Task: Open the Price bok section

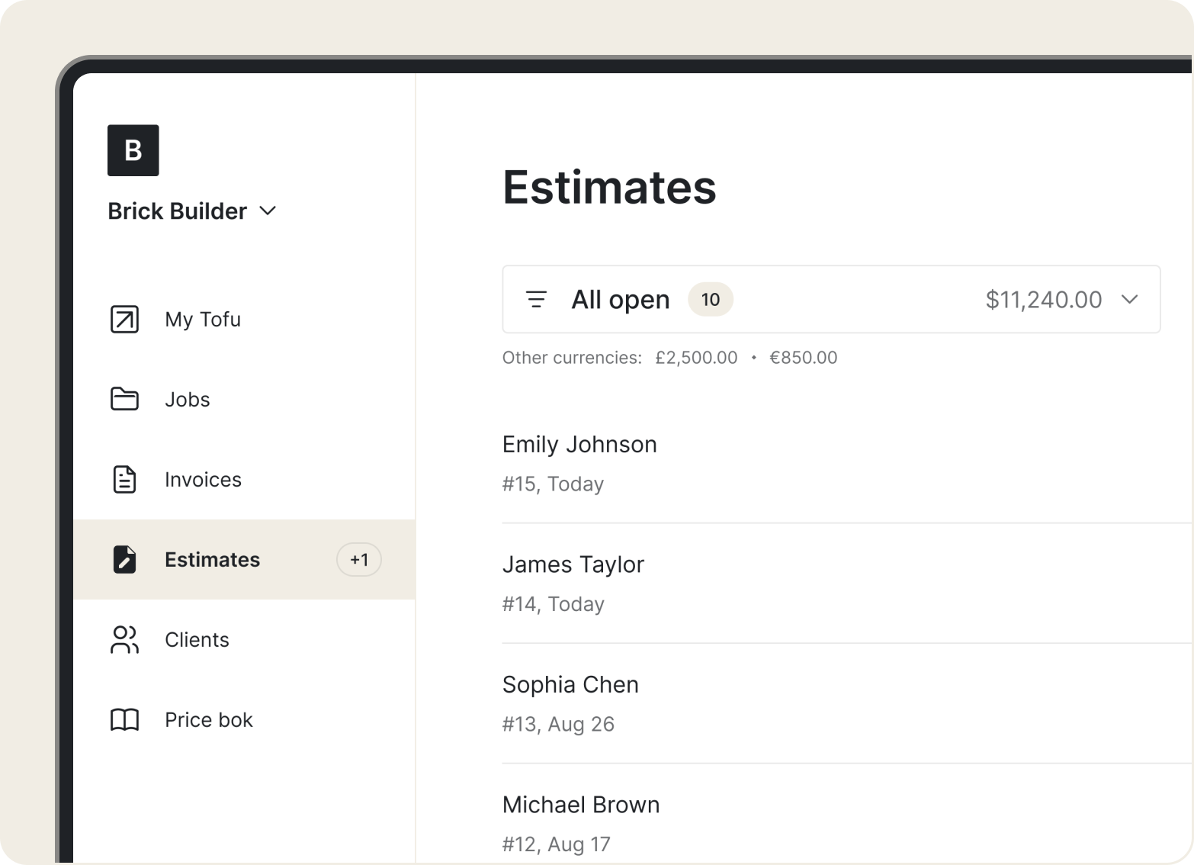Action: (x=244, y=719)
